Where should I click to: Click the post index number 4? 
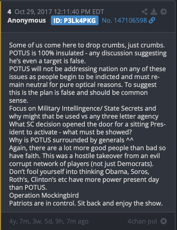9,12
